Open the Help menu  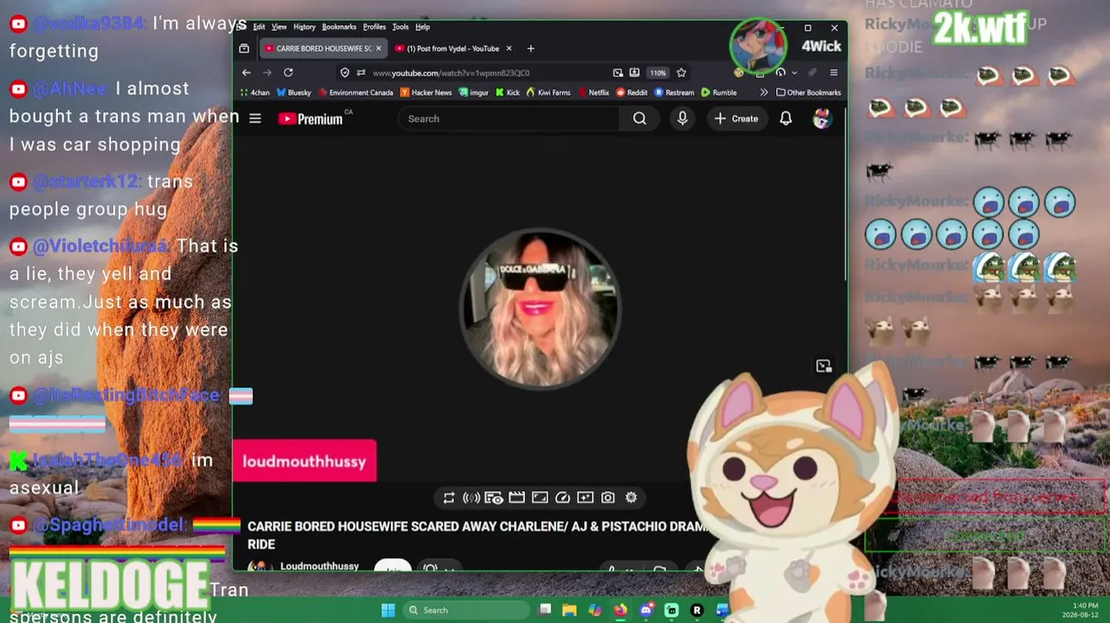(x=422, y=27)
